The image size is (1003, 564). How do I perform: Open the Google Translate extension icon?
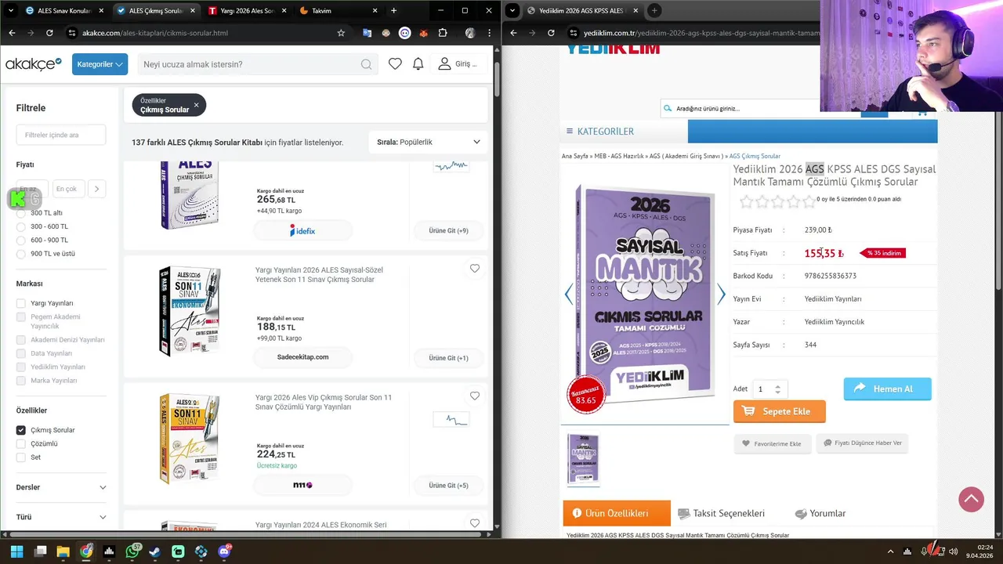pos(367,33)
